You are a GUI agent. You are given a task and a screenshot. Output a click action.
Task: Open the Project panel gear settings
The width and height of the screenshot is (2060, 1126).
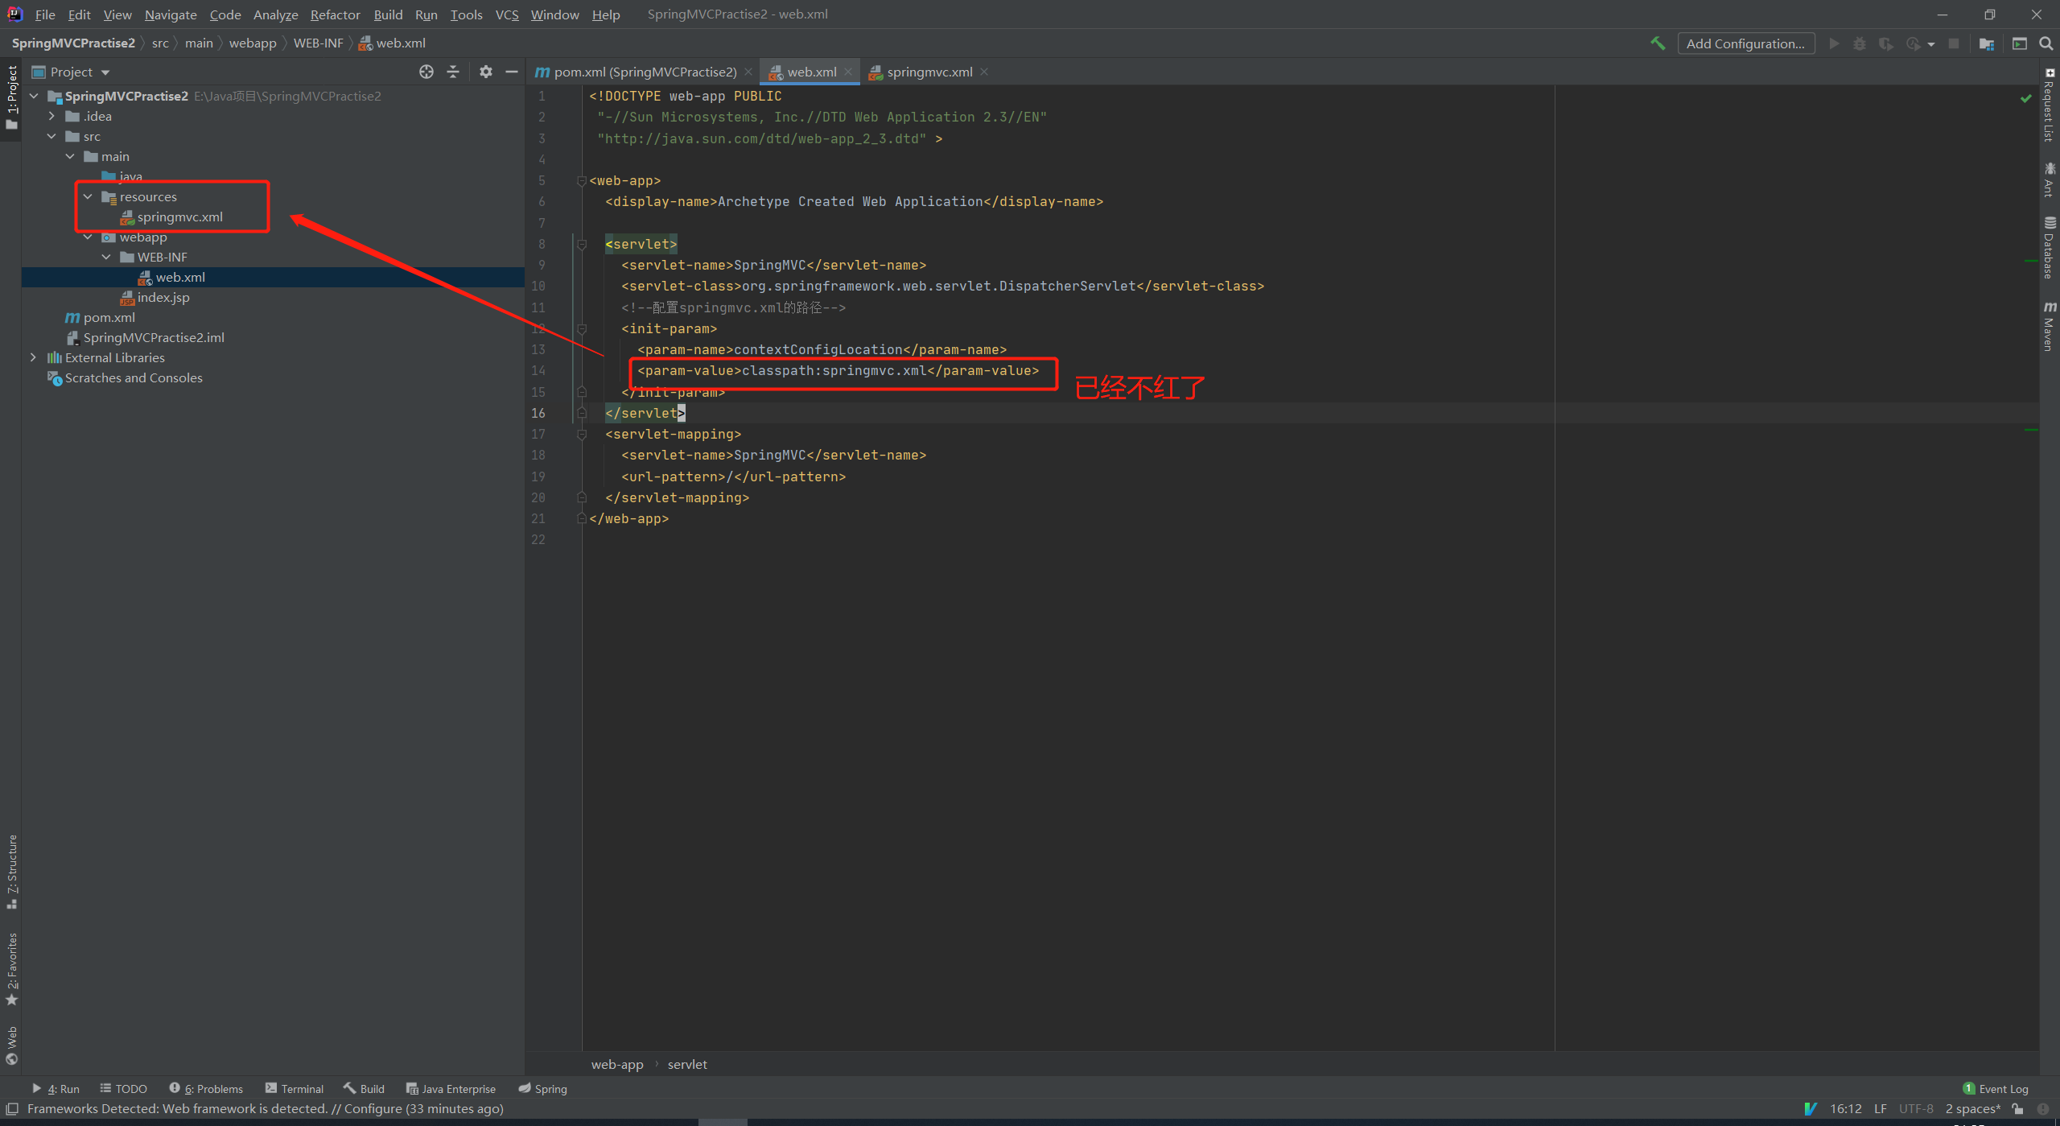[x=485, y=72]
